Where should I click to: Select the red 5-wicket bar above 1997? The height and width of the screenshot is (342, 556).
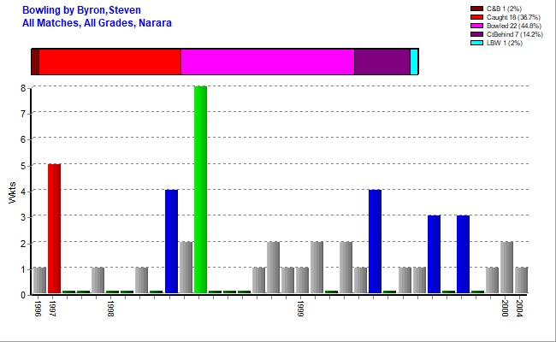coord(54,228)
